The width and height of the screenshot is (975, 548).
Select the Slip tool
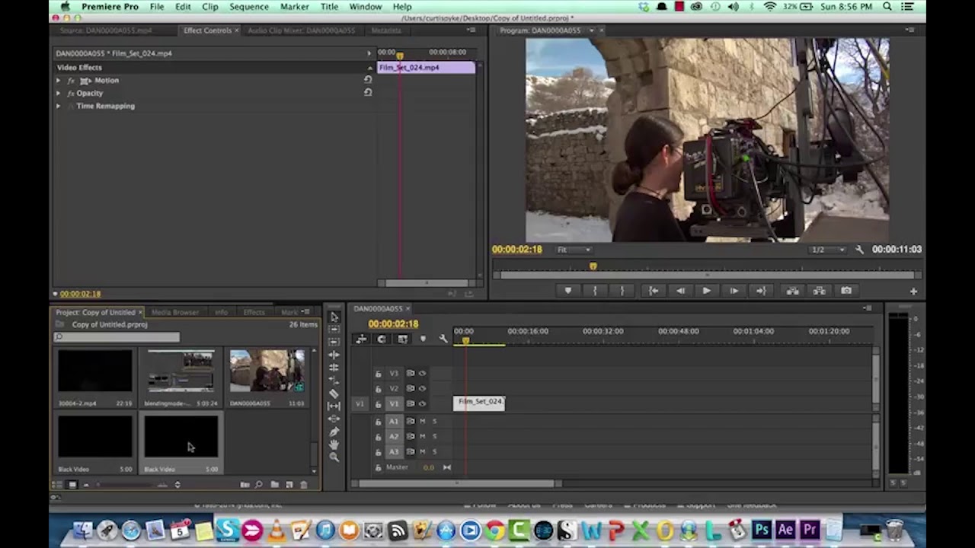[x=334, y=406]
